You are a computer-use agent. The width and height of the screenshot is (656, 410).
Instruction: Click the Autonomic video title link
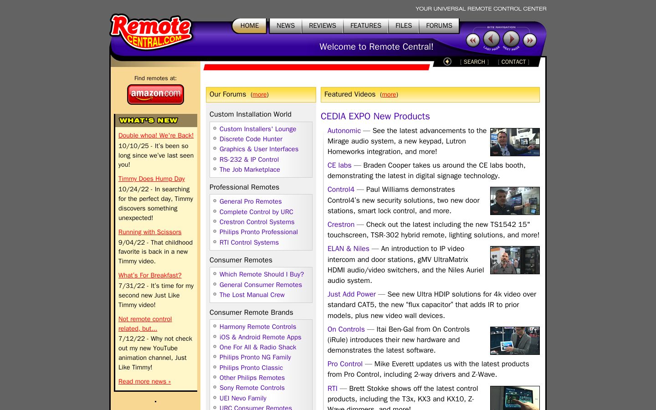tap(344, 131)
